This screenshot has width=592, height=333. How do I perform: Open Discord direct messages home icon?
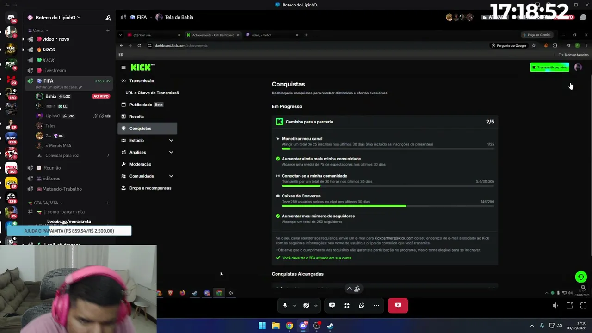pyautogui.click(x=11, y=18)
